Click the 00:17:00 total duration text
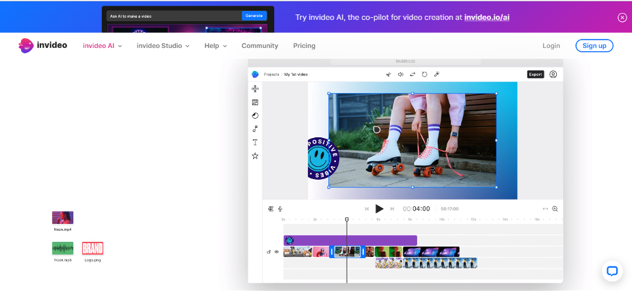This screenshot has height=291, width=632. pos(449,209)
